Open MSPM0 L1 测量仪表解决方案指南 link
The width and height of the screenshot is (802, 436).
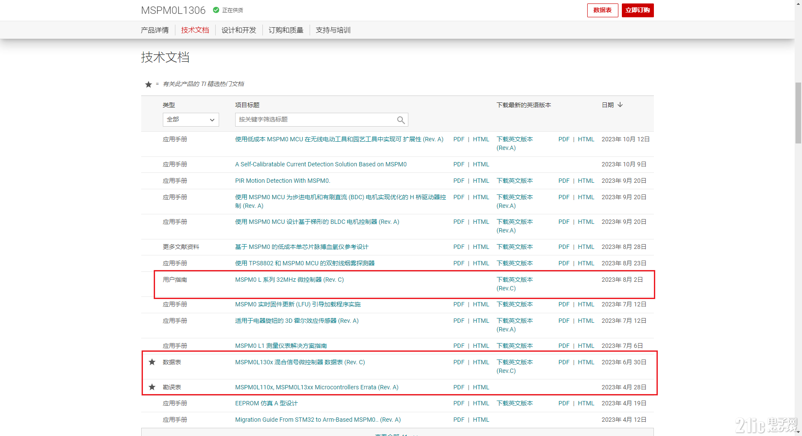[281, 346]
